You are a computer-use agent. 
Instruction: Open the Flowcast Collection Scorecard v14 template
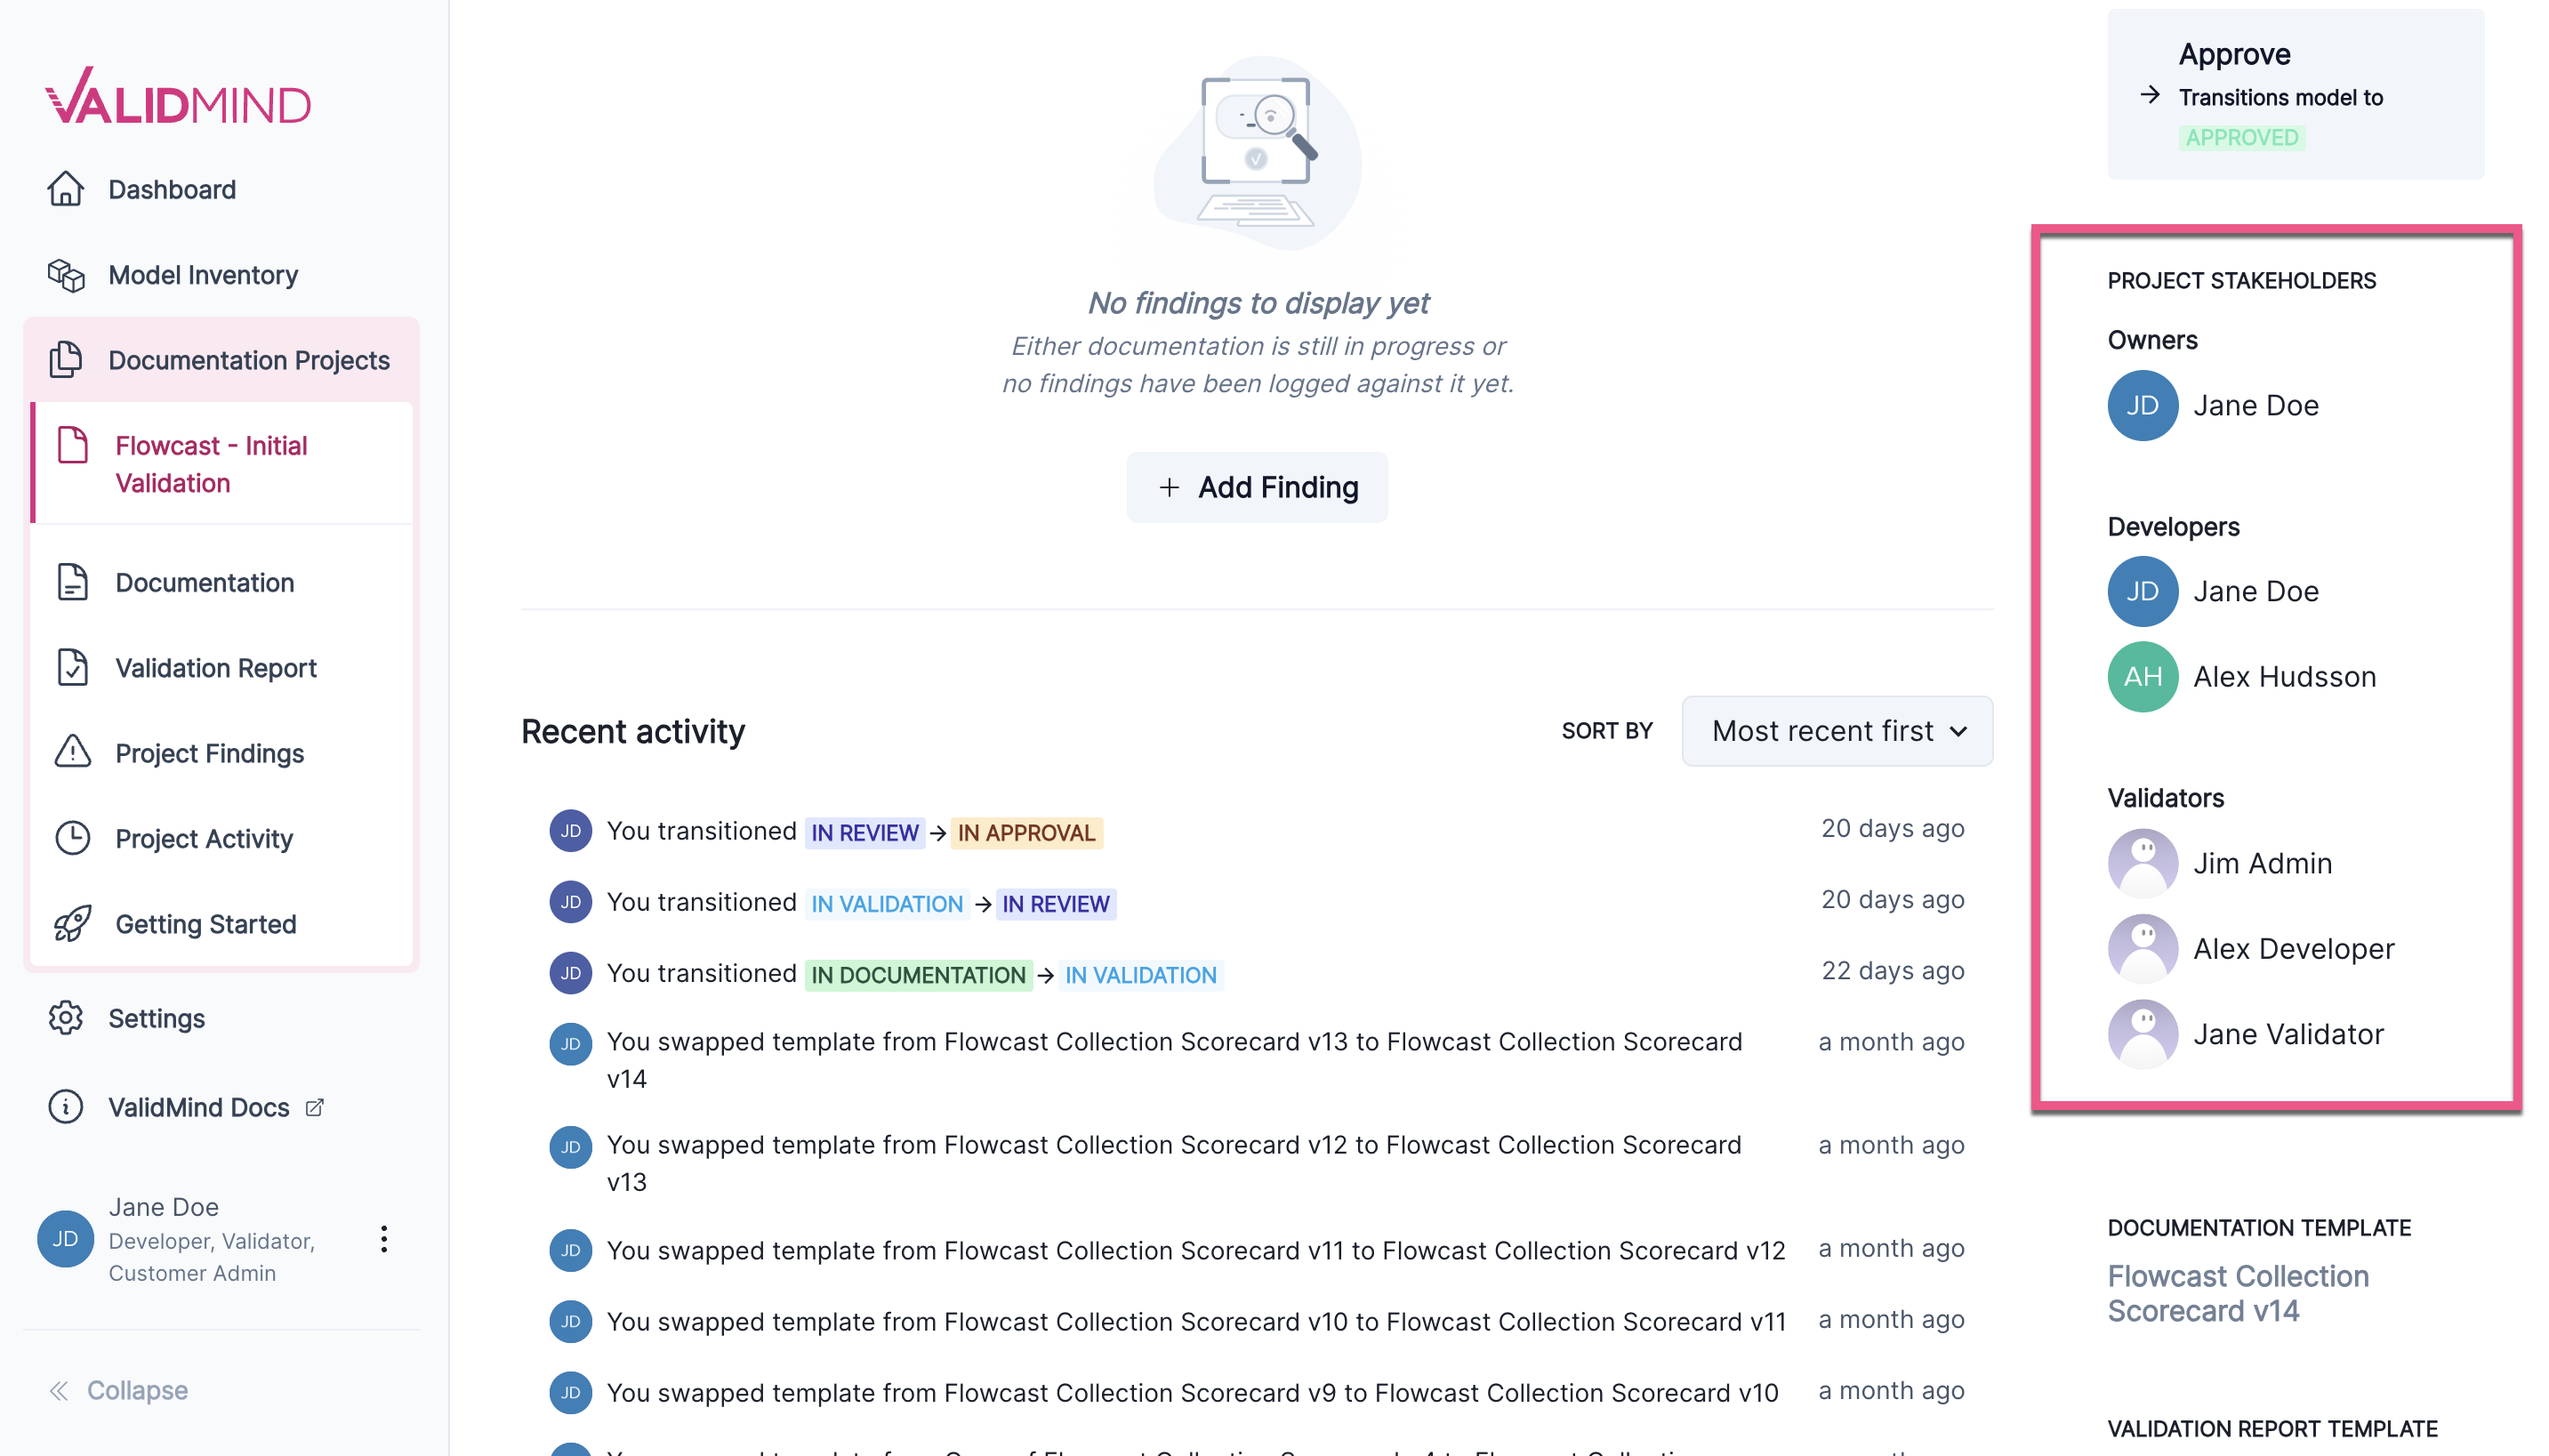click(2237, 1293)
